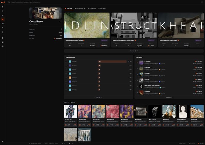Click the Gallery badge on Buidlings card
Screen dimensions: 205x145
coord(104,40)
